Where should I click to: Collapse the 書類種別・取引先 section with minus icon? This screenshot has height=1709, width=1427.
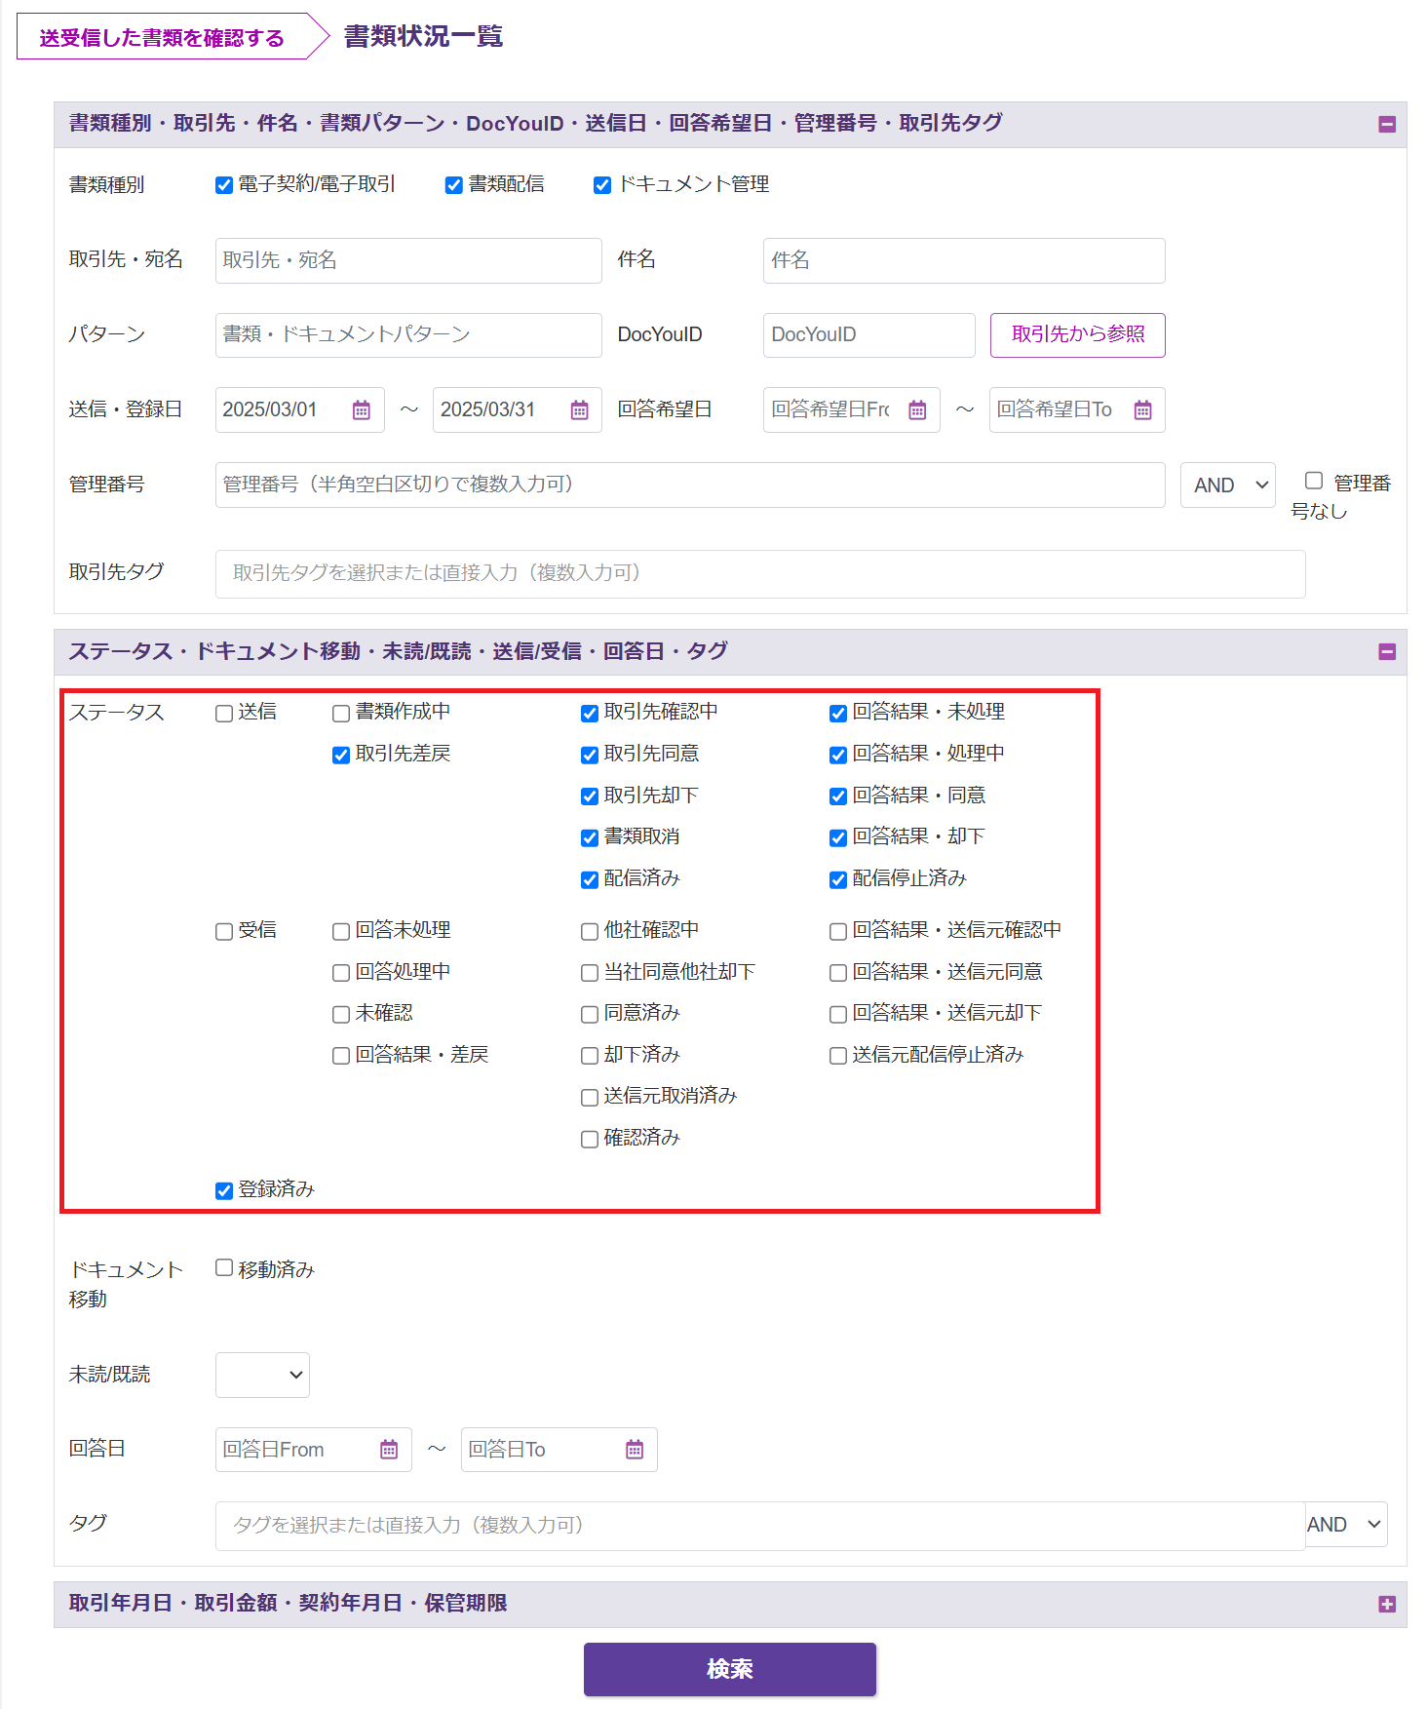tap(1387, 124)
